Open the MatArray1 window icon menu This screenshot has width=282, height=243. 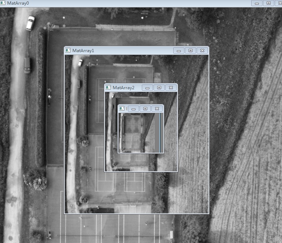point(68,50)
